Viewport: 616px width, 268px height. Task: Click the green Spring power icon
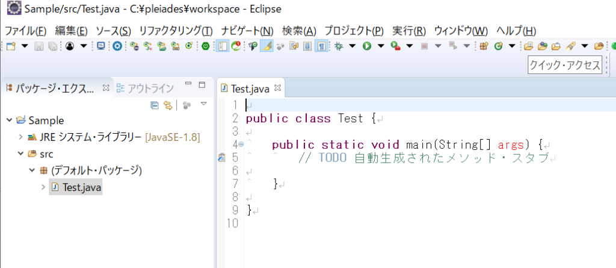(x=206, y=46)
